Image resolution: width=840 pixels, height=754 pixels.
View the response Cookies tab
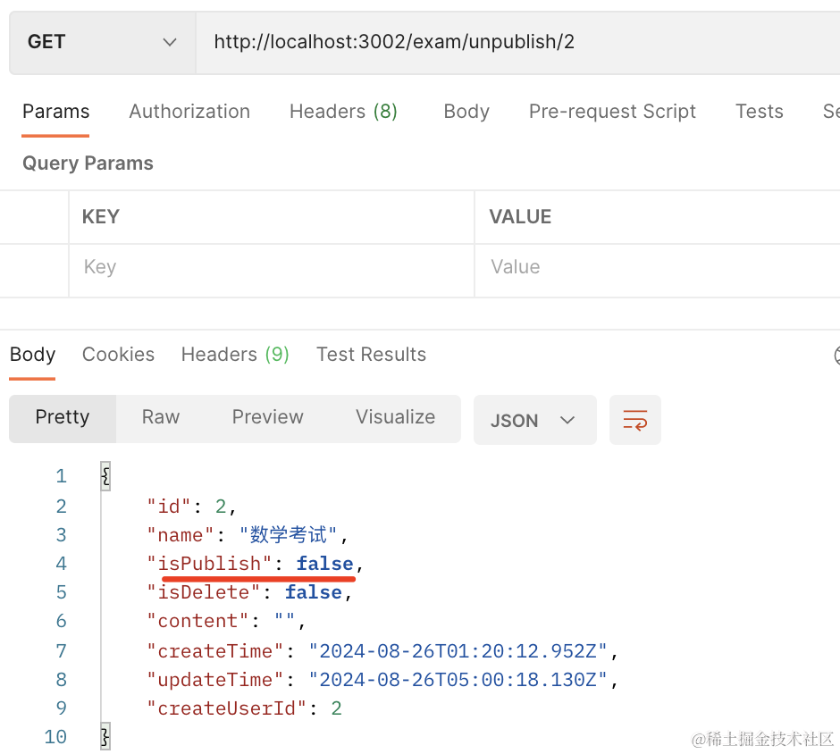(x=118, y=355)
